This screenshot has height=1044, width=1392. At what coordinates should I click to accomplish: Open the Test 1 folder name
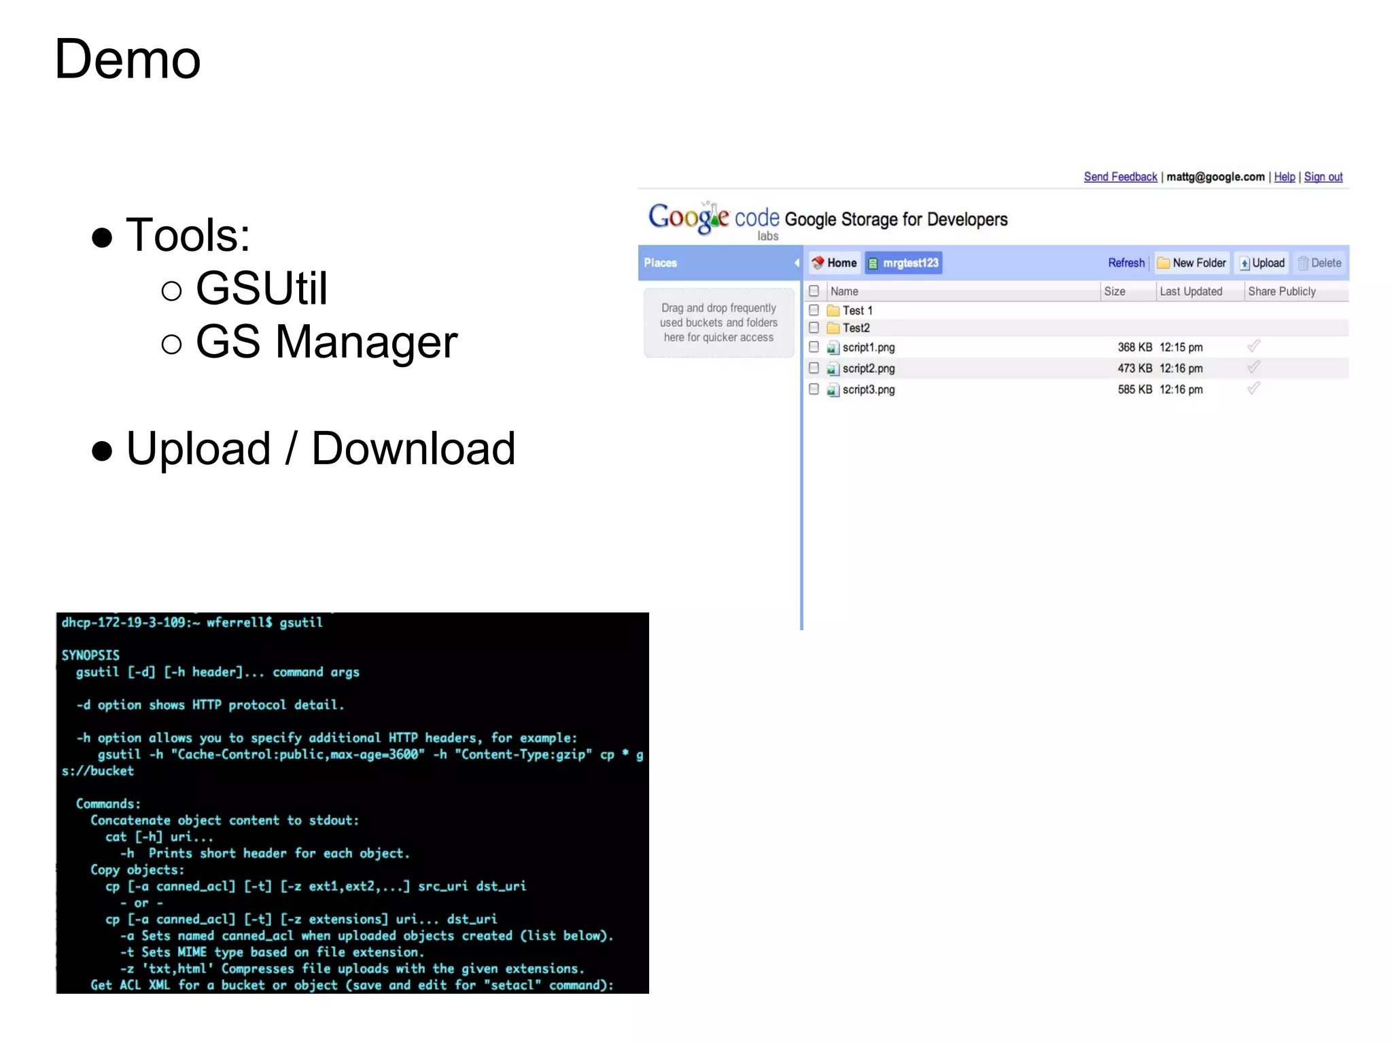(857, 311)
